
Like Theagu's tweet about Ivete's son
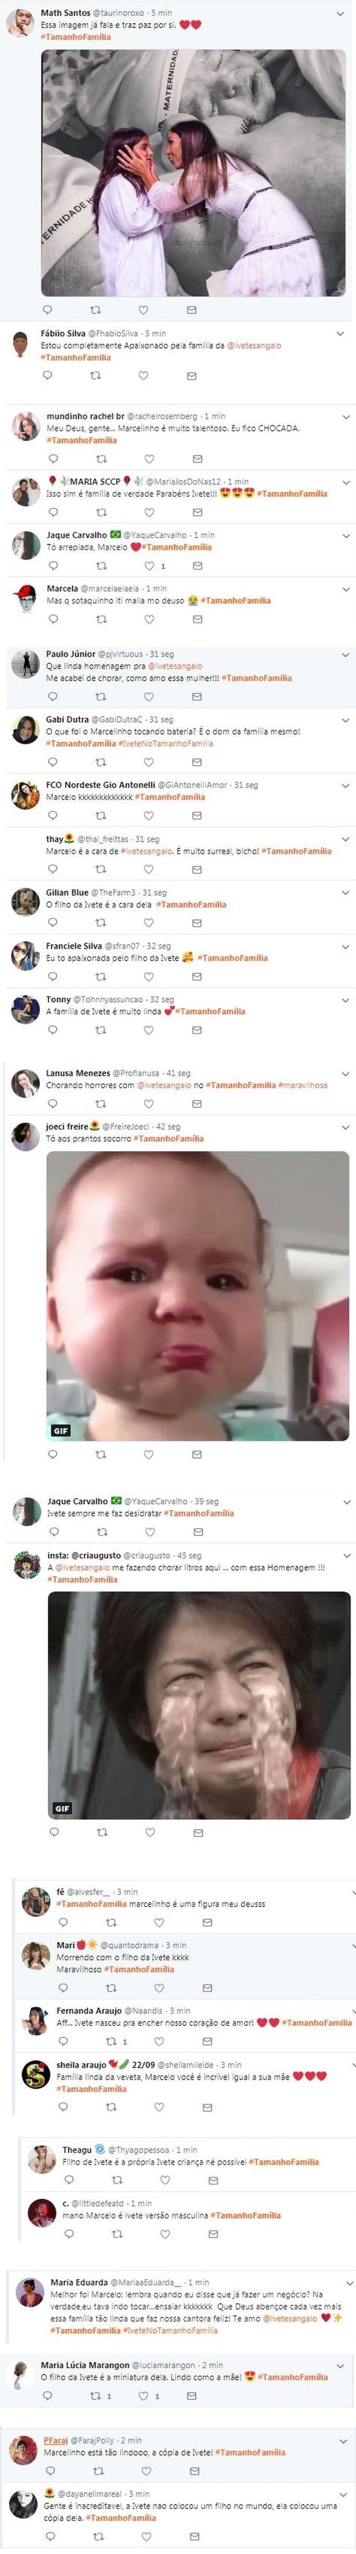165,2180
